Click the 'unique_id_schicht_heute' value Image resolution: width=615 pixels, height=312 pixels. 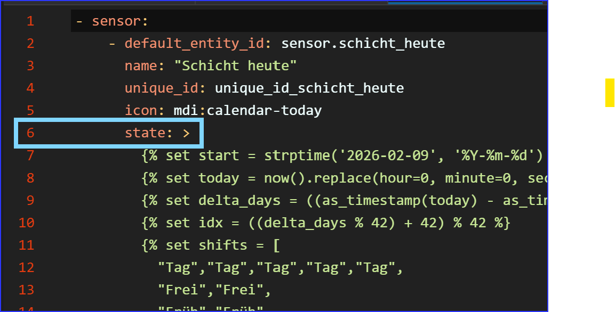pyautogui.click(x=309, y=88)
